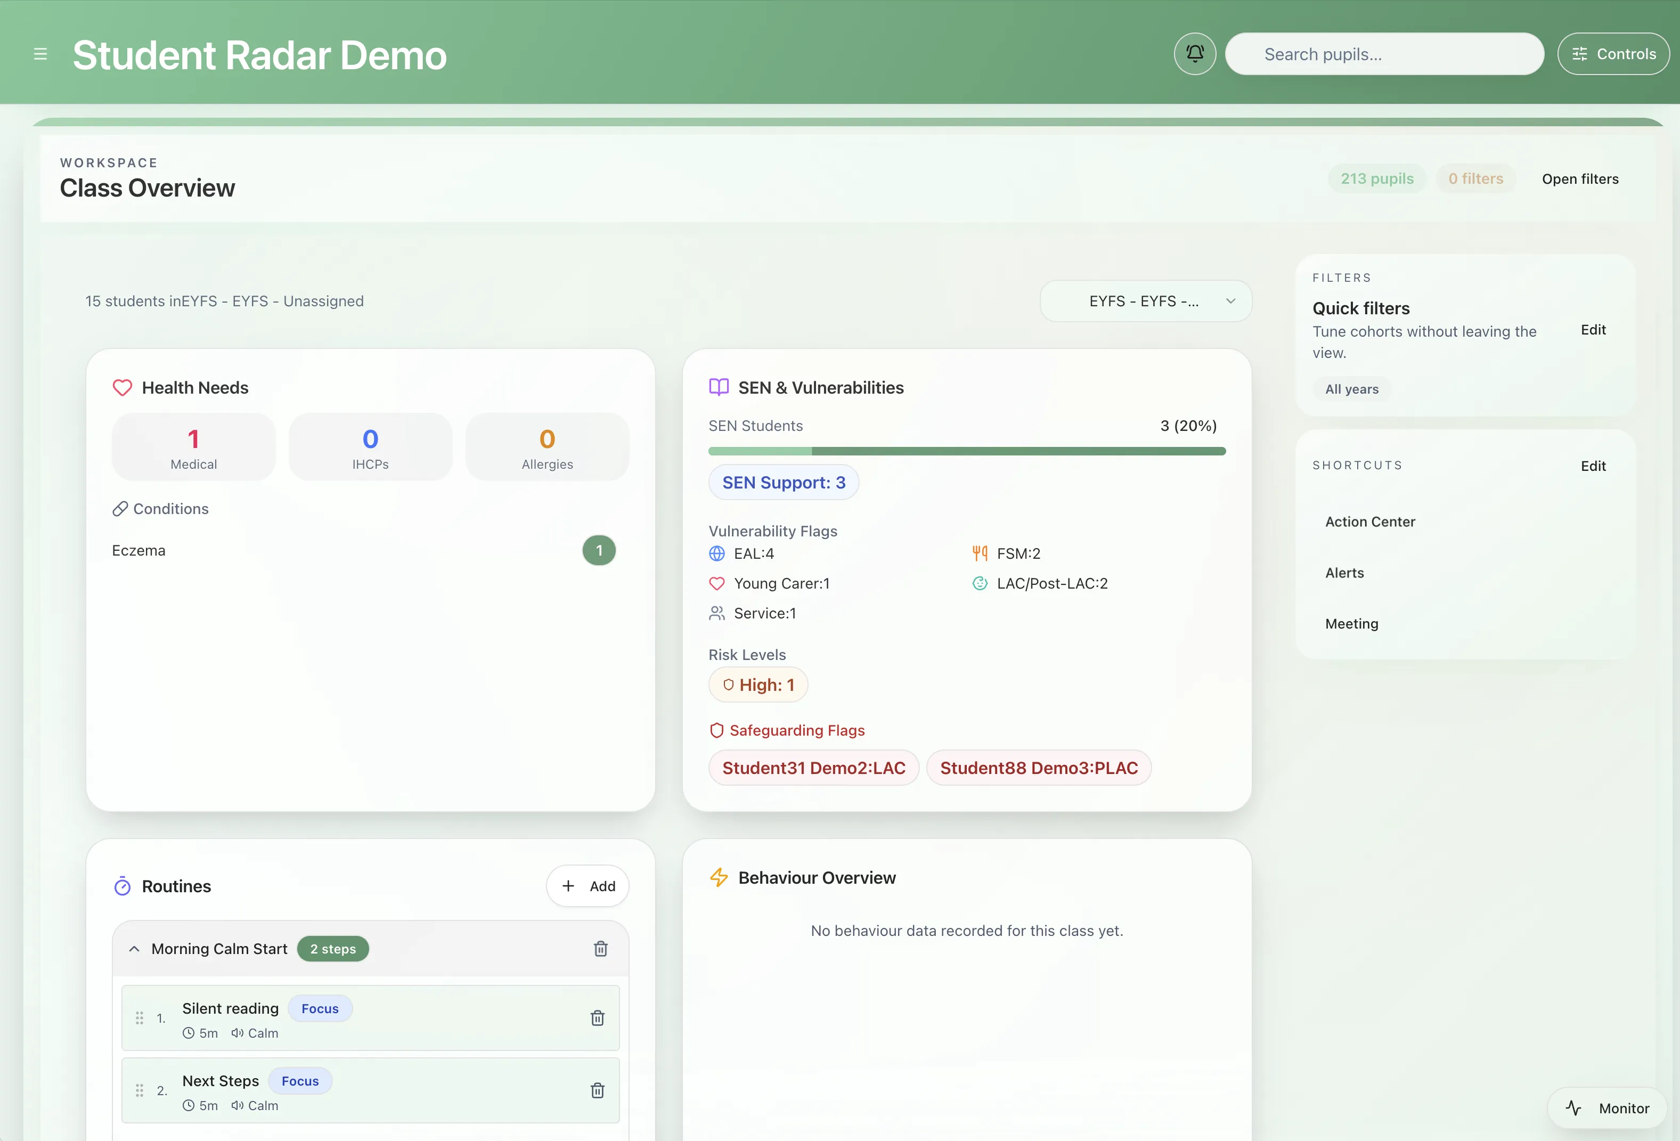Delete the Morning Calm Start routine
1680x1141 pixels.
click(601, 949)
